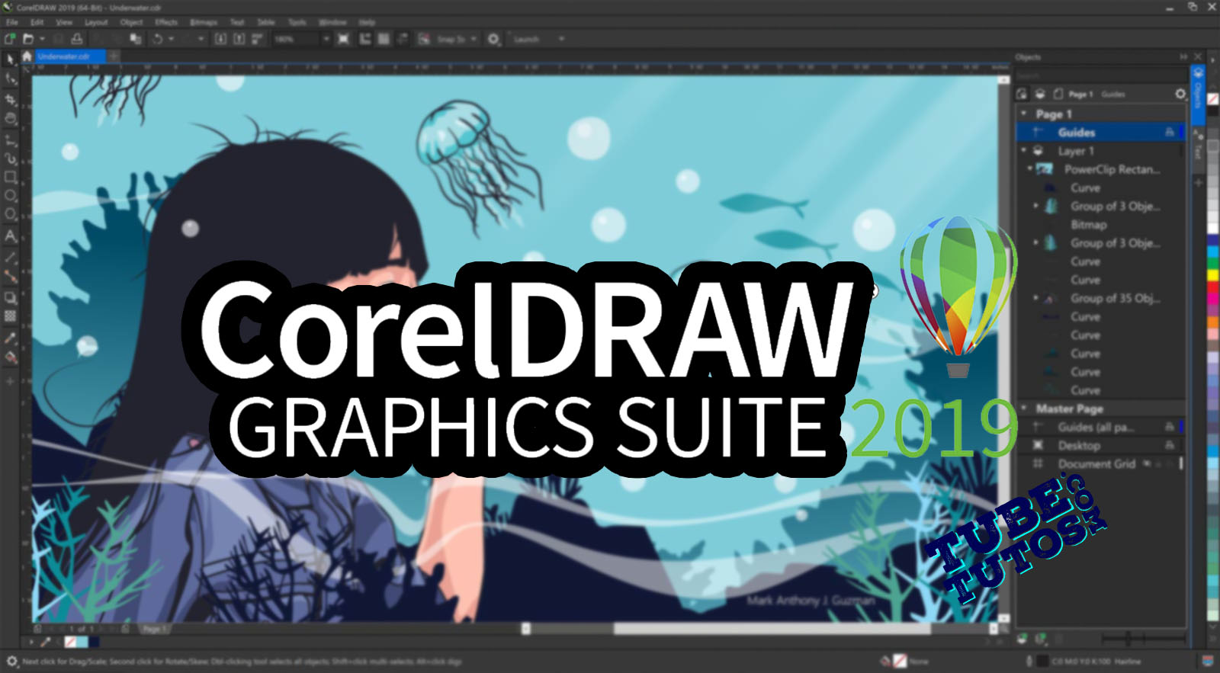1220x673 pixels.
Task: Toggle Document Grid visibility icon
Action: point(1146,463)
